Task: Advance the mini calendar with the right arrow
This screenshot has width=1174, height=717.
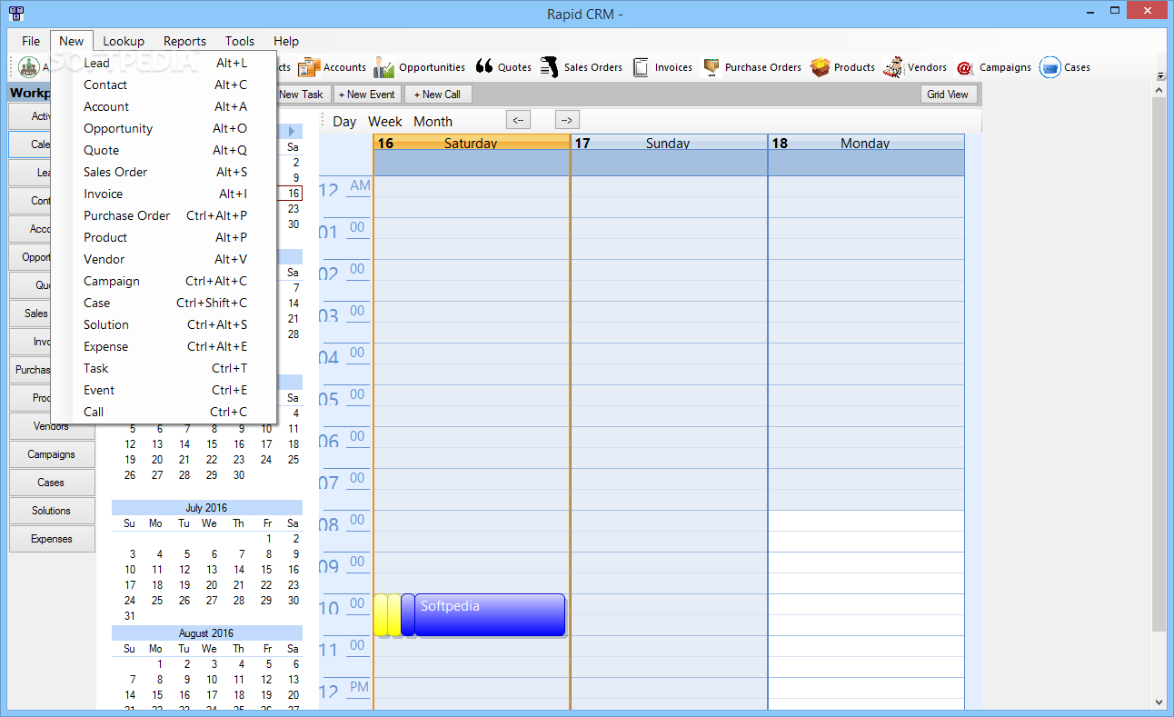Action: coord(292,131)
